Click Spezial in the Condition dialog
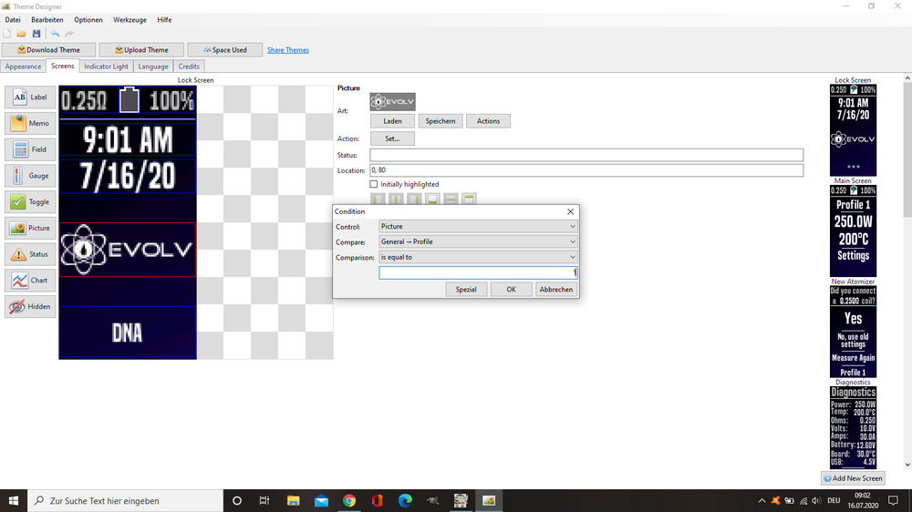This screenshot has height=512, width=912. click(466, 290)
